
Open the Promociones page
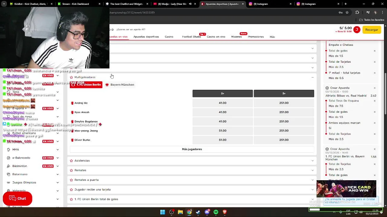(256, 37)
